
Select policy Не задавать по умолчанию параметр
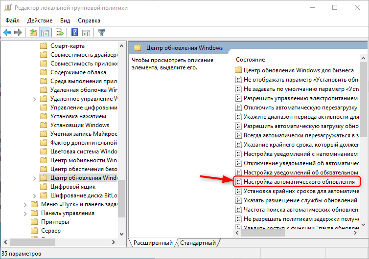click(297, 89)
